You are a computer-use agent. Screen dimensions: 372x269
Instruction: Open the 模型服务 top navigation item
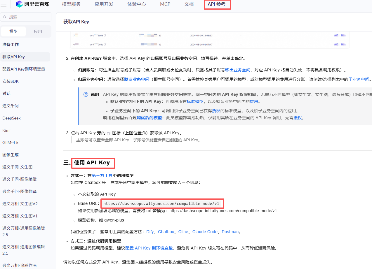(71, 4)
